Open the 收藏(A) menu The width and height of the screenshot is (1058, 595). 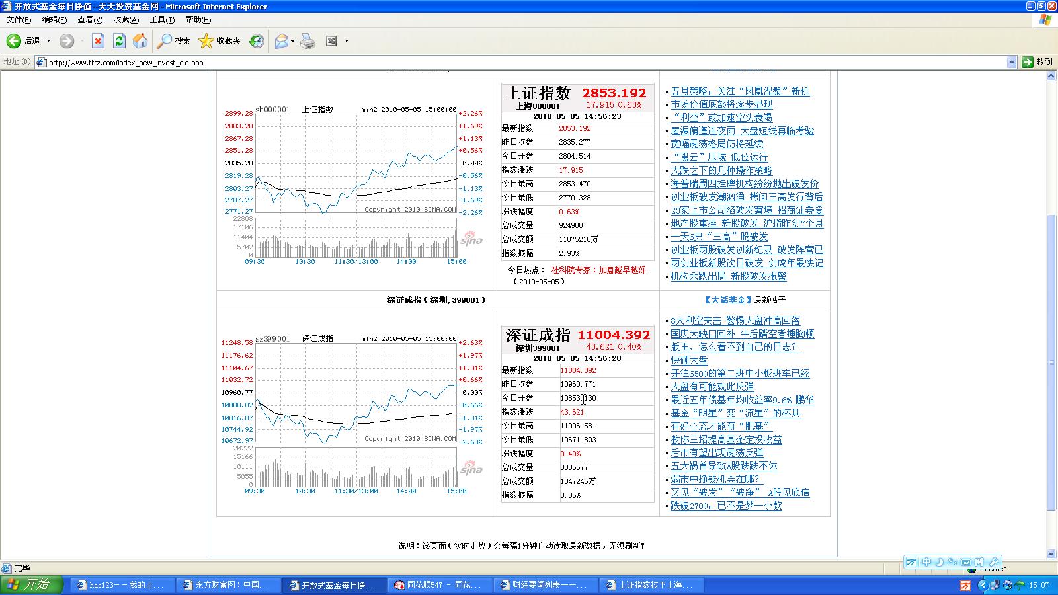(126, 20)
